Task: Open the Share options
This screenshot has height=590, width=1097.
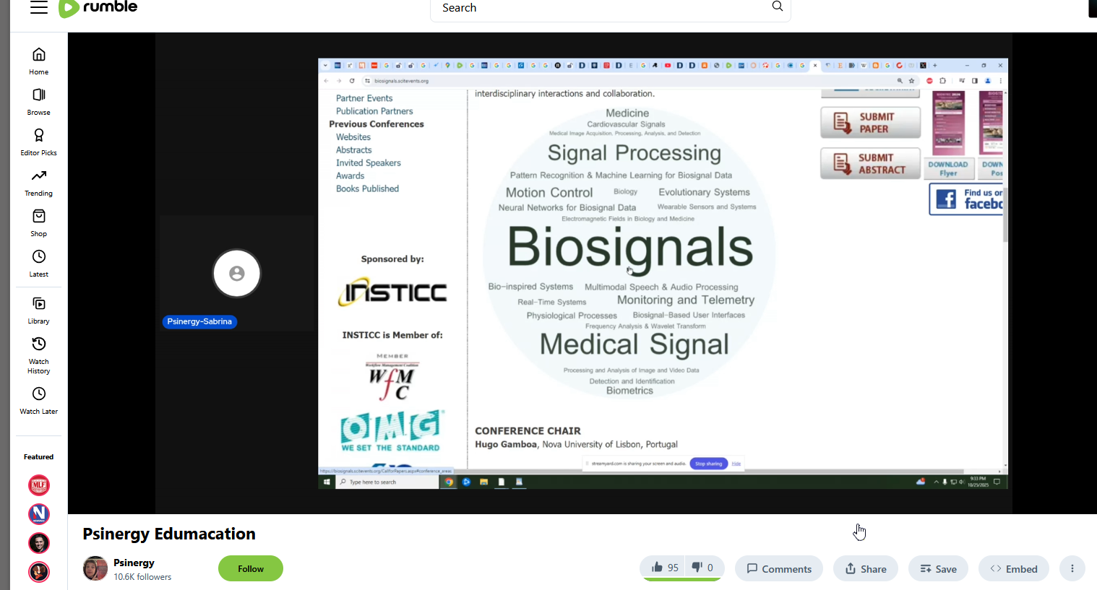Action: point(865,569)
